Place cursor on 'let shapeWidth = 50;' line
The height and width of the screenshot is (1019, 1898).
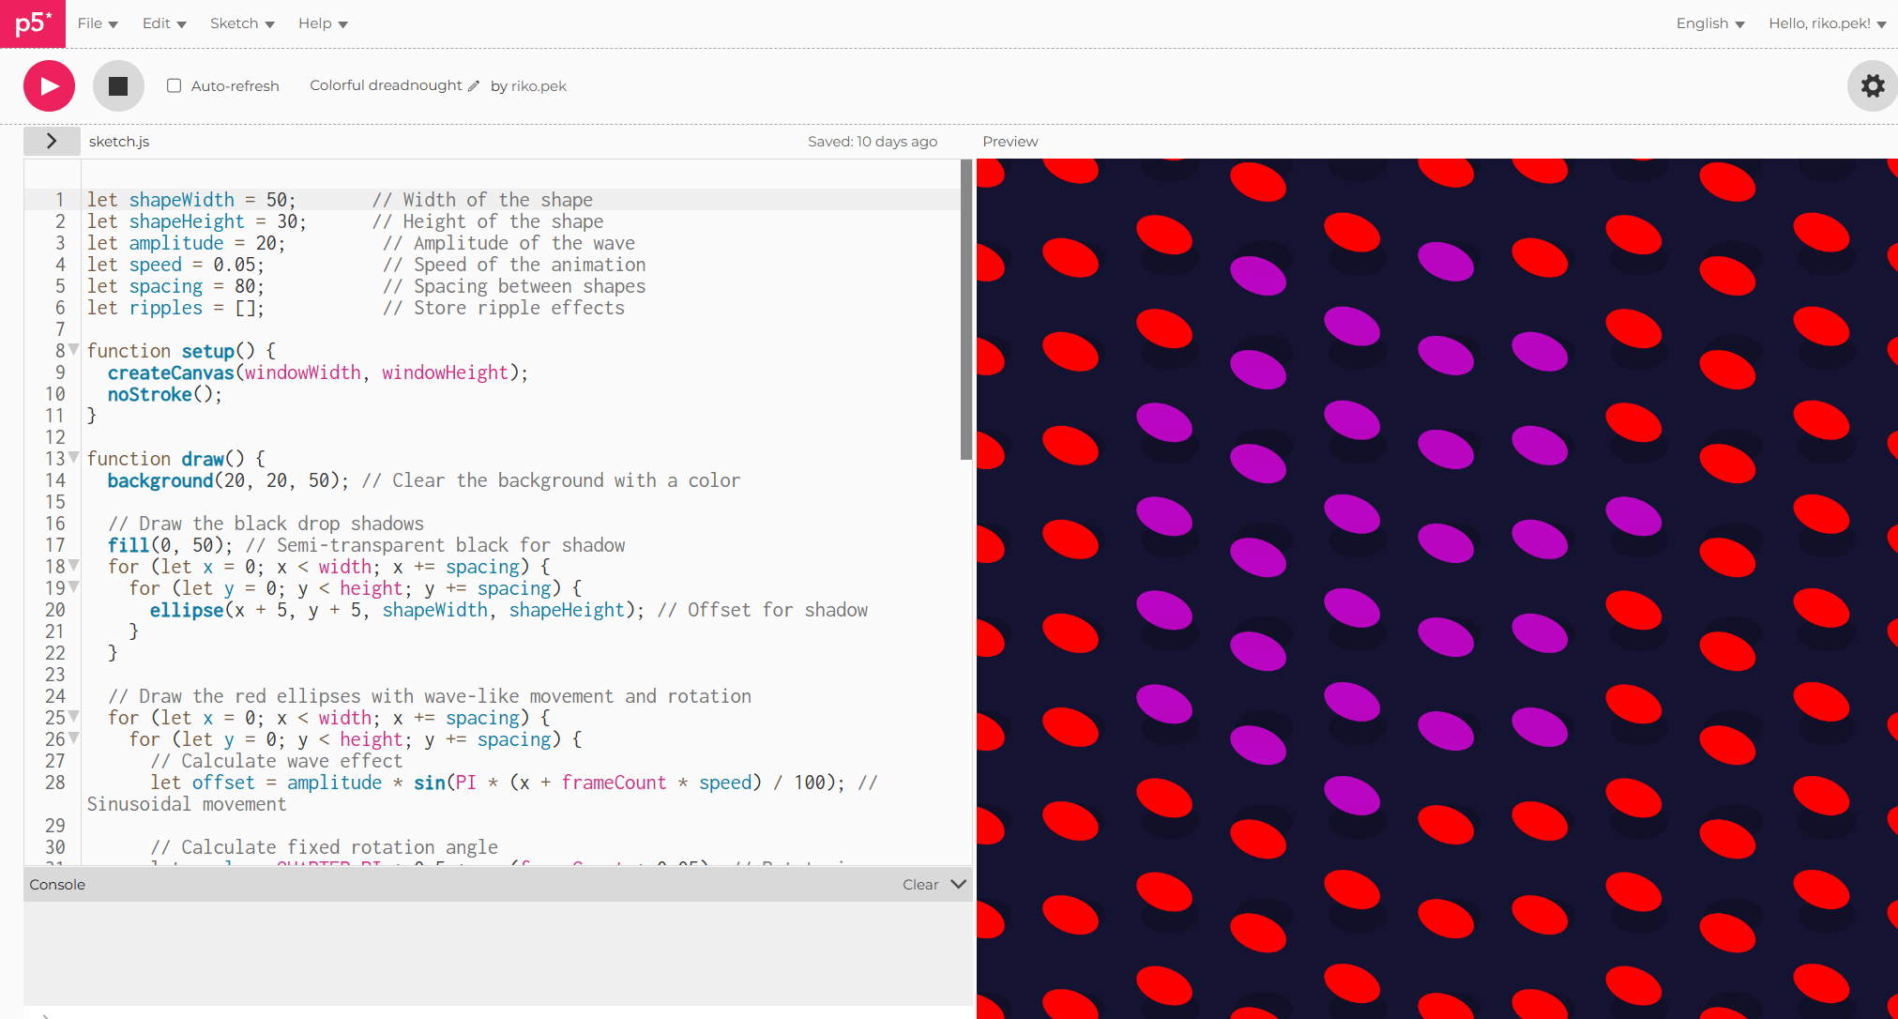(x=191, y=200)
